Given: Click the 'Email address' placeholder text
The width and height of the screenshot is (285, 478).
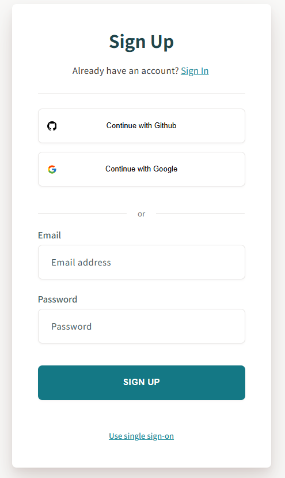Looking at the screenshot, I should click(81, 263).
